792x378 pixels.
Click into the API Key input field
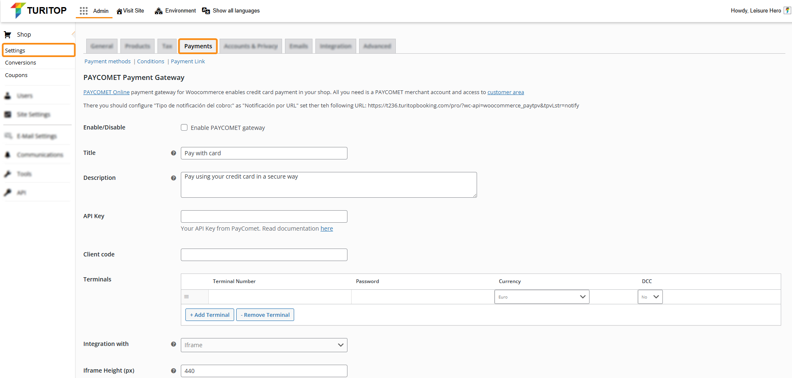264,216
